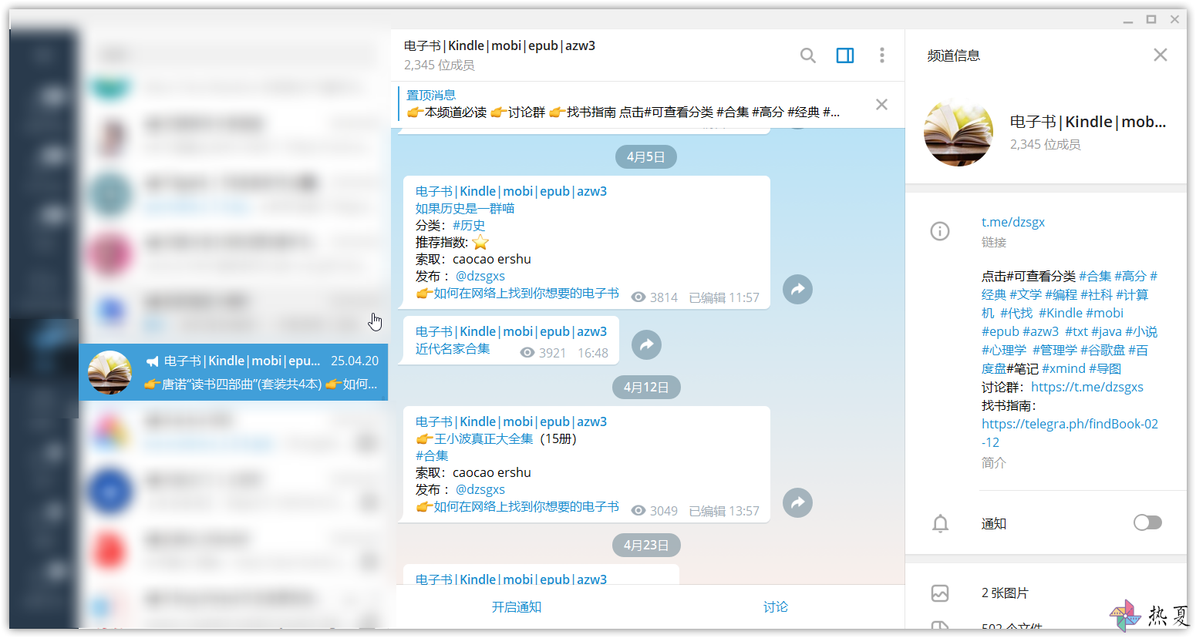Forward the 近代名家合集 post via its share arrow
This screenshot has width=1196, height=638.
[x=646, y=344]
